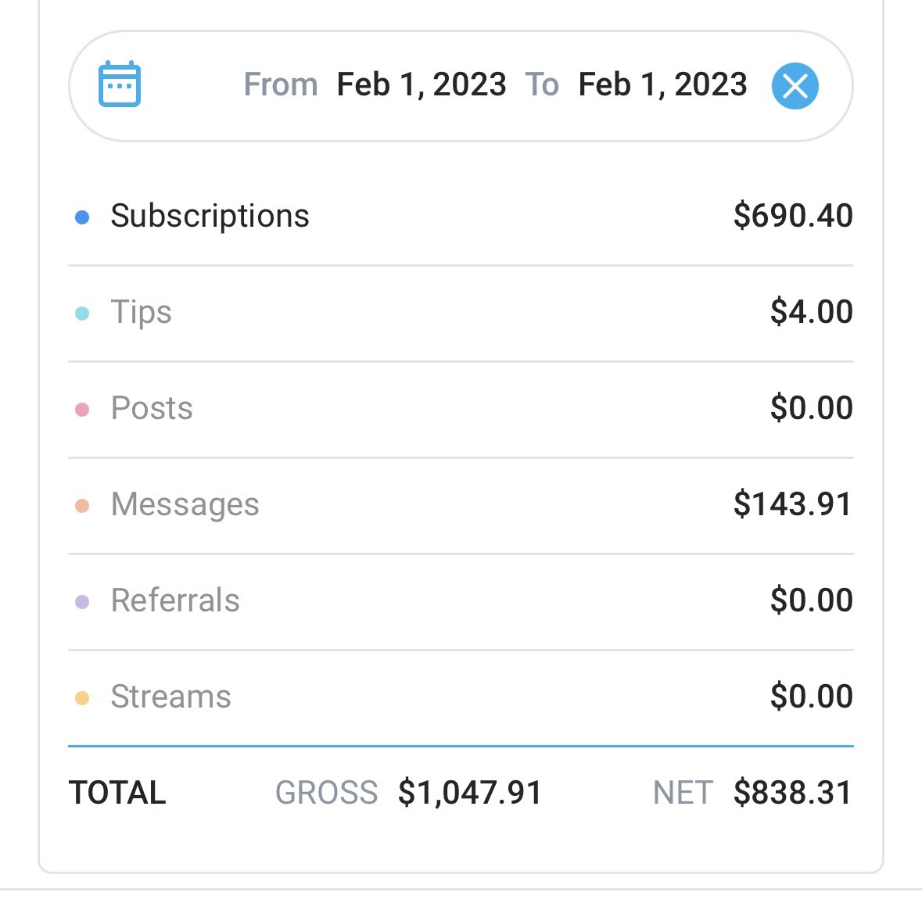Click the $690.40 subscriptions amount
The width and height of the screenshot is (922, 903).
792,216
